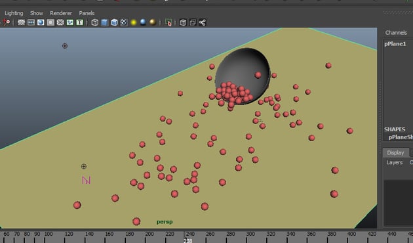This screenshot has height=243, width=413.
Task: Select the locator above the nucleus icon
Action: click(x=84, y=166)
